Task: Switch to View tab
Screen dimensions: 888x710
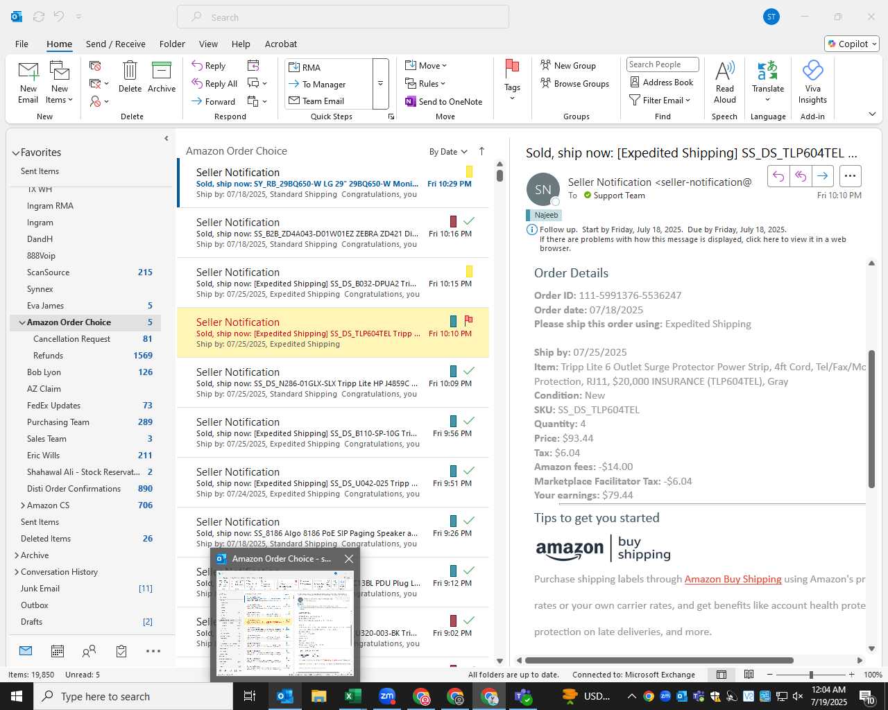Action: tap(208, 44)
